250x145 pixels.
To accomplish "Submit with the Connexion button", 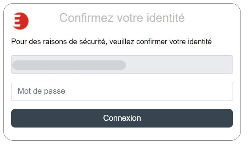I will tap(122, 118).
